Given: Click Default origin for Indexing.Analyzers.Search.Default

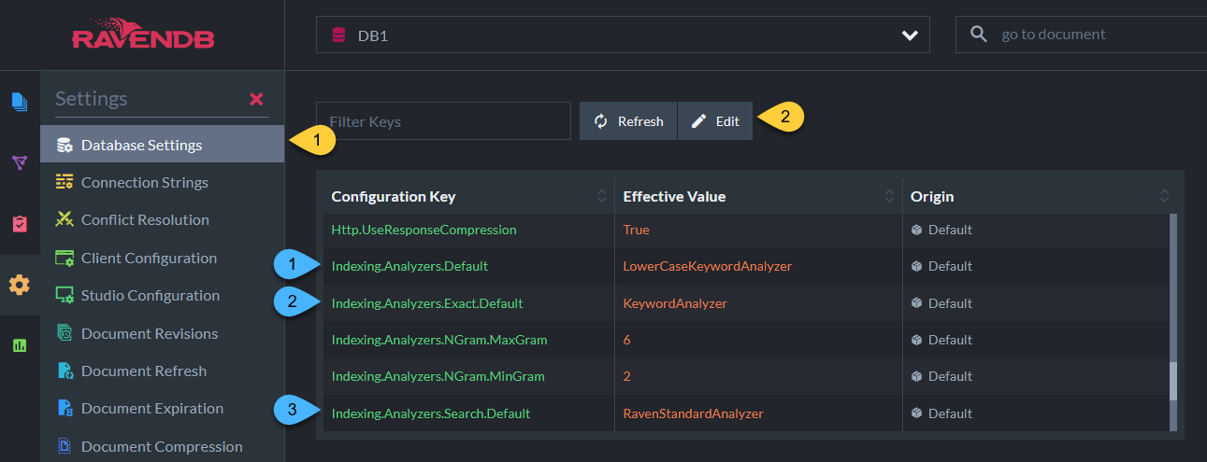Looking at the screenshot, I should click(941, 413).
